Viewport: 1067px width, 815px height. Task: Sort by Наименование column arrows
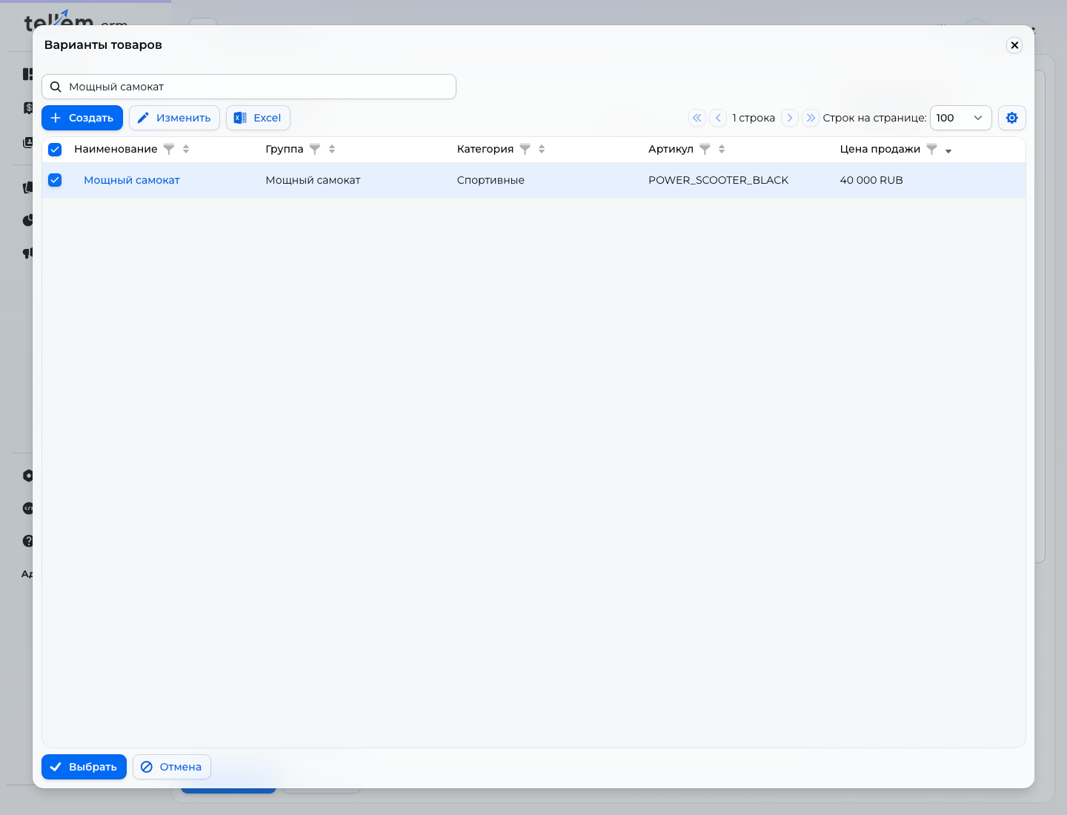click(186, 150)
